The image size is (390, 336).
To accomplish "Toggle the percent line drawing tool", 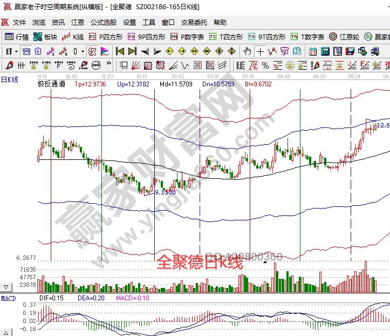I will 265,65.
